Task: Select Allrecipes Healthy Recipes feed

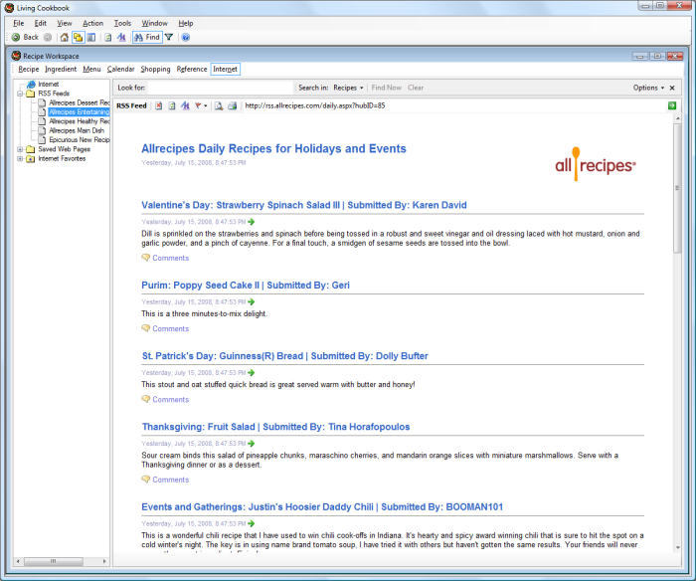Action: (x=79, y=121)
